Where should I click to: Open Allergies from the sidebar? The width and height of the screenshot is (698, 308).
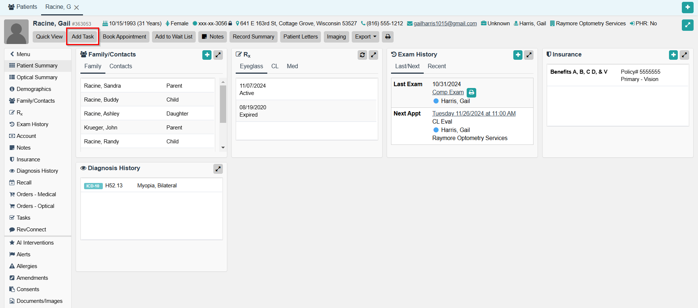(x=27, y=266)
